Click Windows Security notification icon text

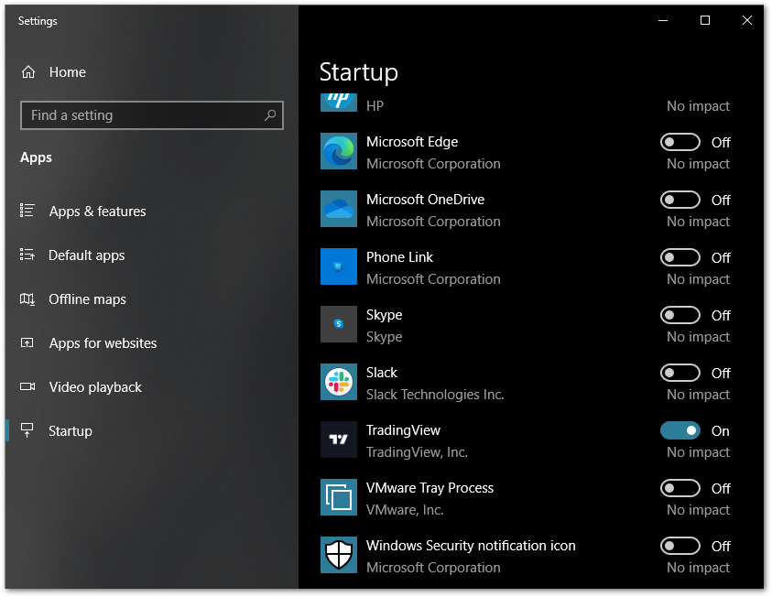coord(471,546)
